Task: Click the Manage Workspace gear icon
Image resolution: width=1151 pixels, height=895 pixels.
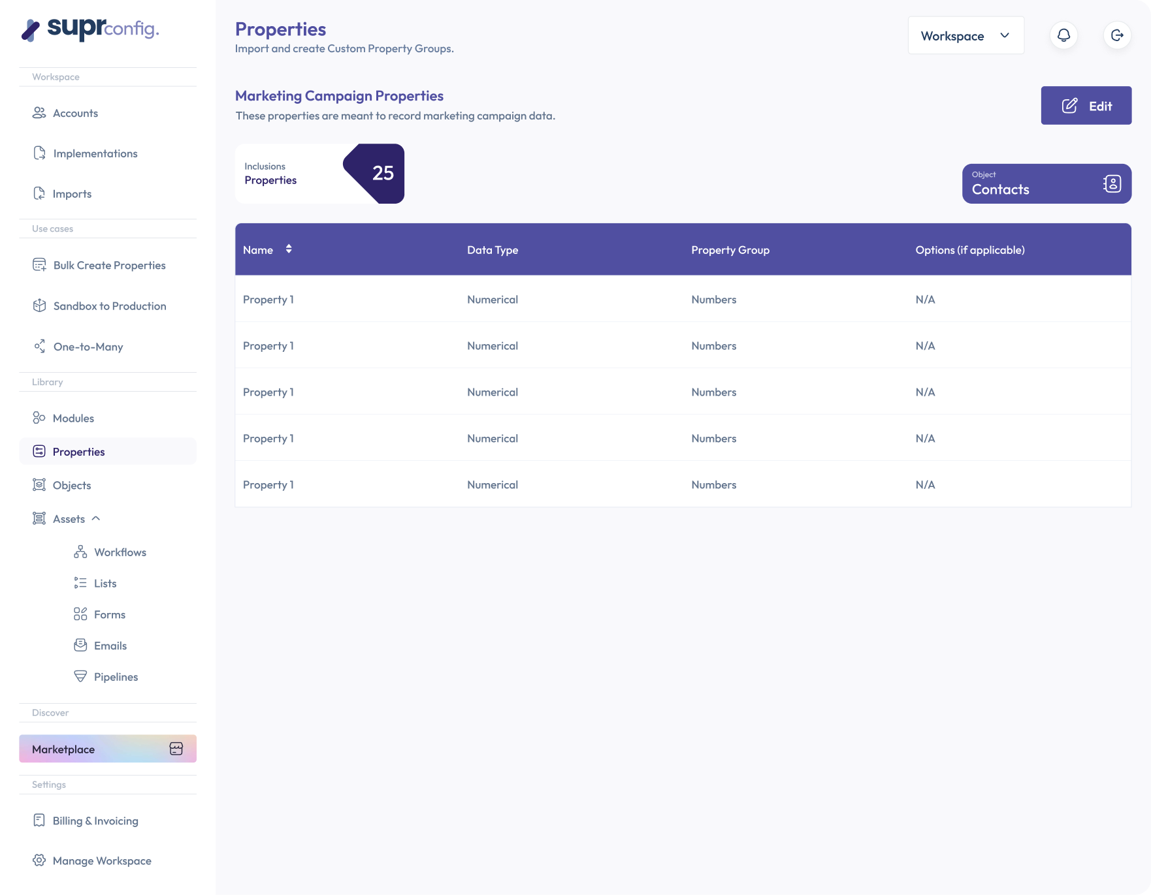Action: [x=39, y=860]
